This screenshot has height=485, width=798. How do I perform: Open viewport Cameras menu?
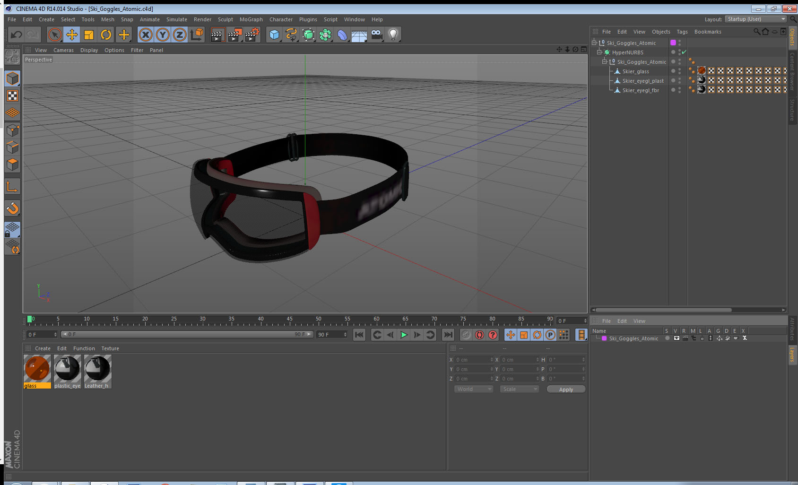click(x=63, y=50)
